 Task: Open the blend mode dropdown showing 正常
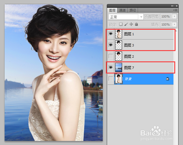pos(126,17)
